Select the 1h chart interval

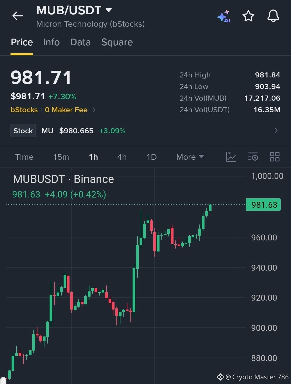click(93, 157)
